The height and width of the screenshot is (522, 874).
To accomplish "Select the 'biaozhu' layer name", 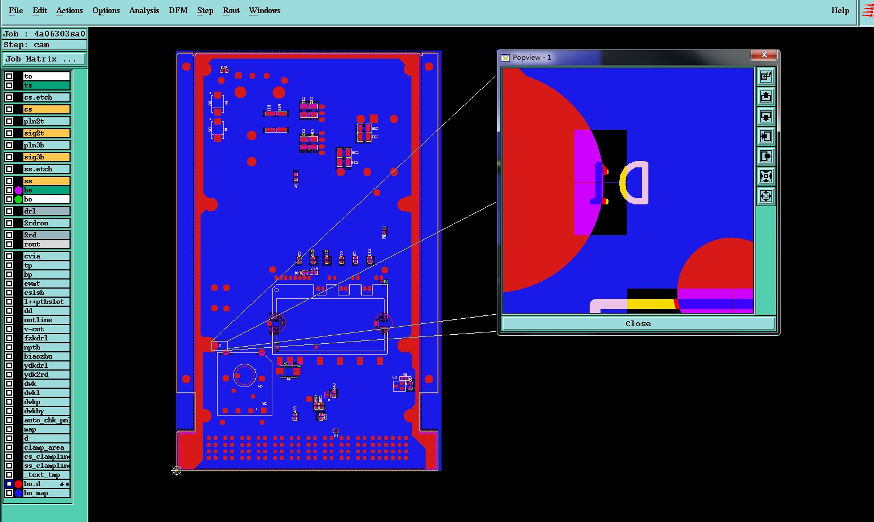I will point(46,356).
